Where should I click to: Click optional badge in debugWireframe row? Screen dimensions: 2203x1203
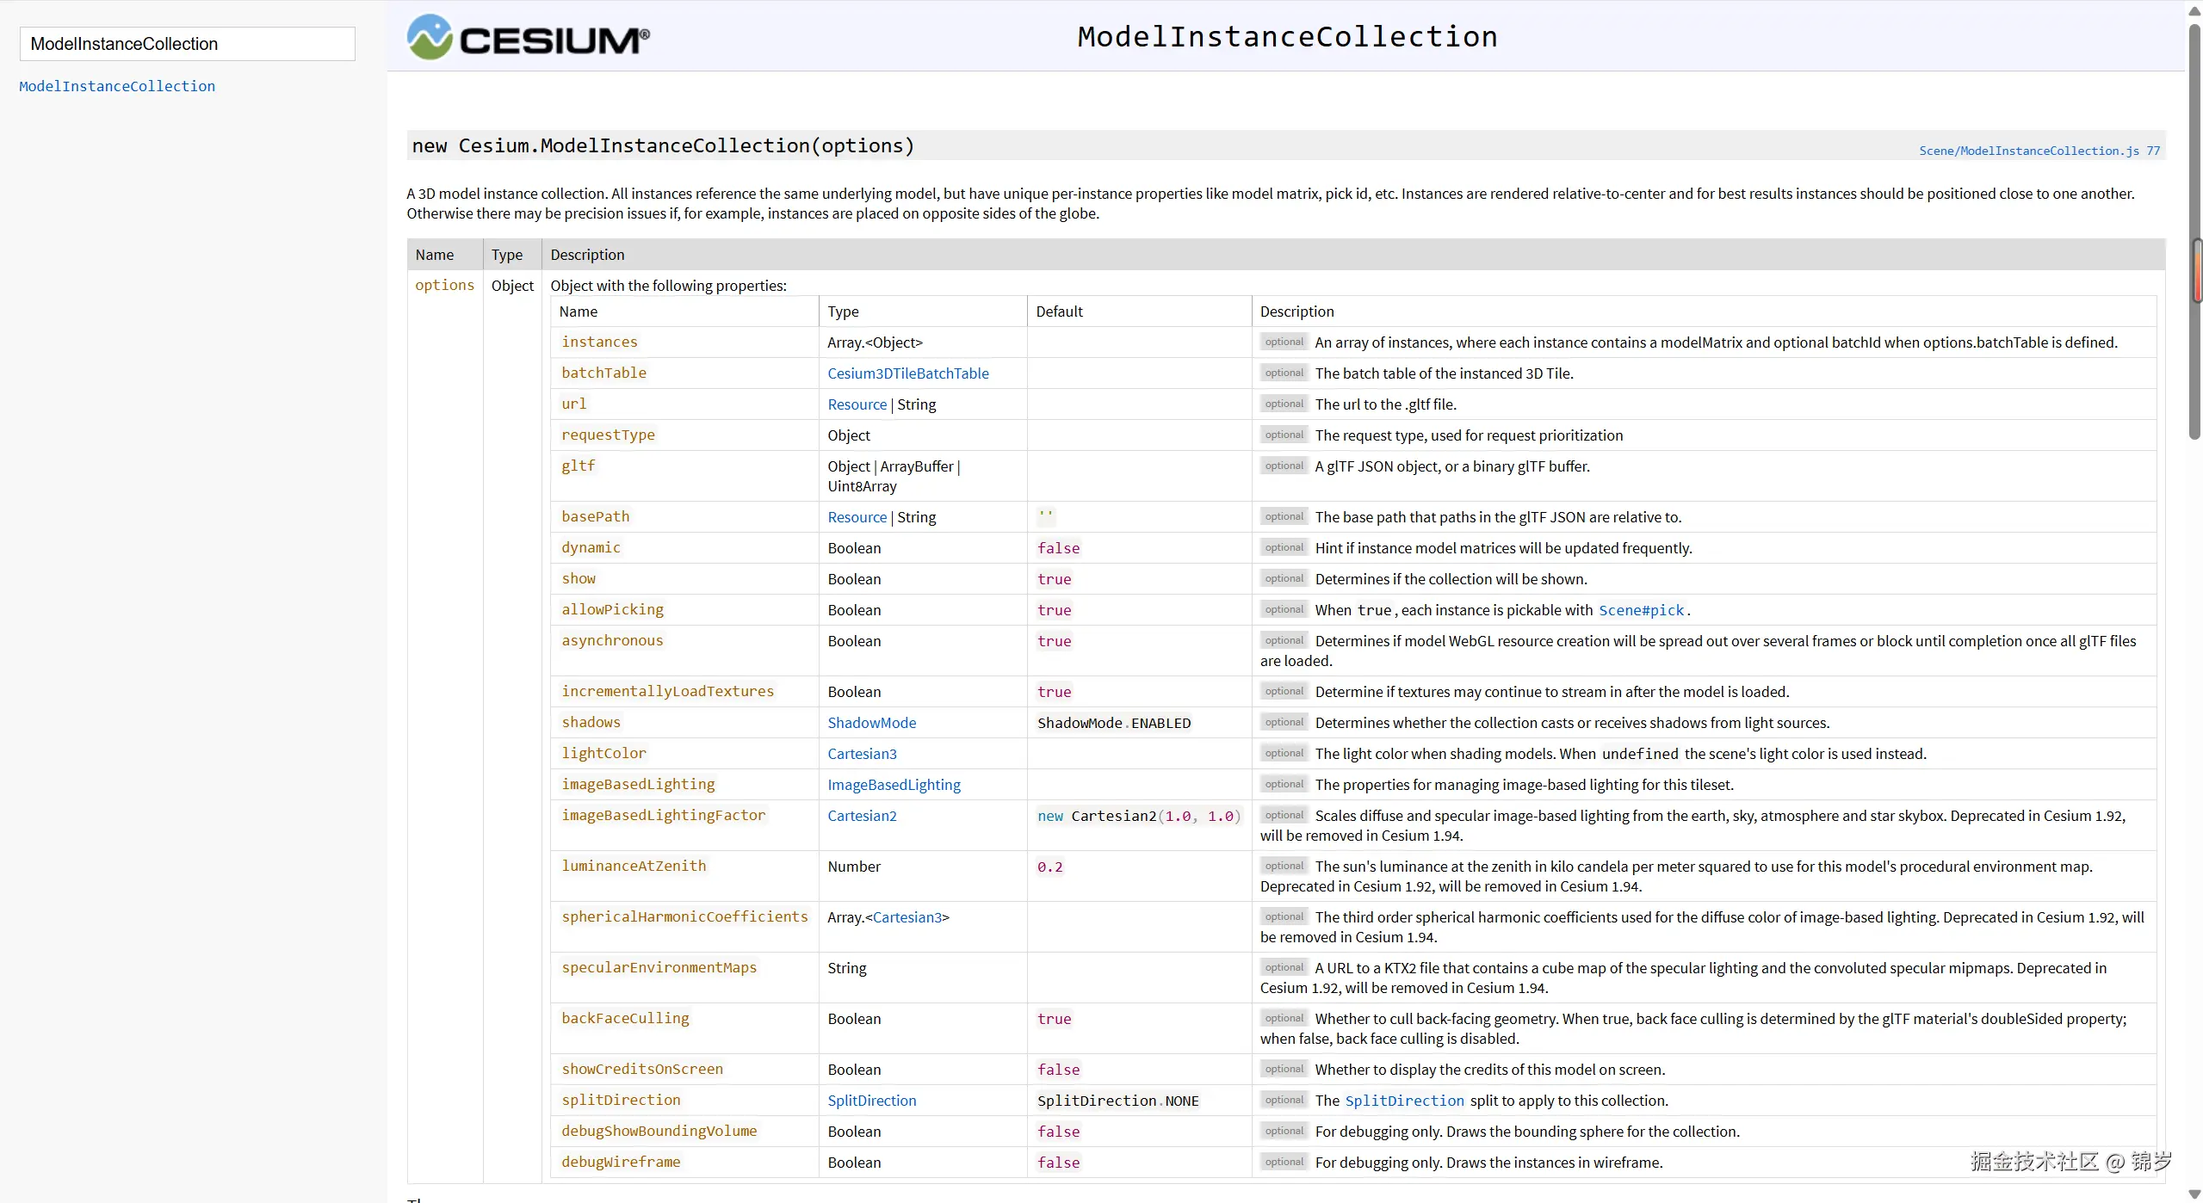tap(1284, 1162)
